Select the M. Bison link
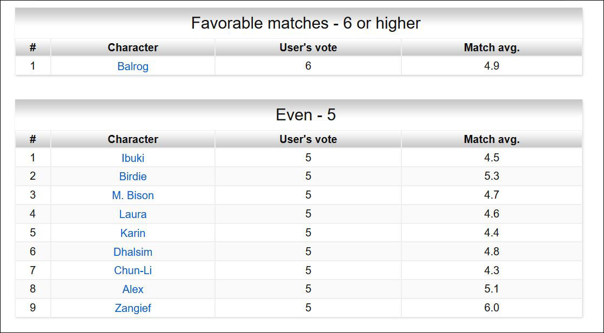 pyautogui.click(x=132, y=195)
